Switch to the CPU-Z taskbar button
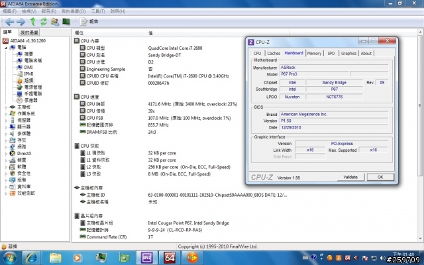Screen dimensions: 424x265 click(x=146, y=258)
